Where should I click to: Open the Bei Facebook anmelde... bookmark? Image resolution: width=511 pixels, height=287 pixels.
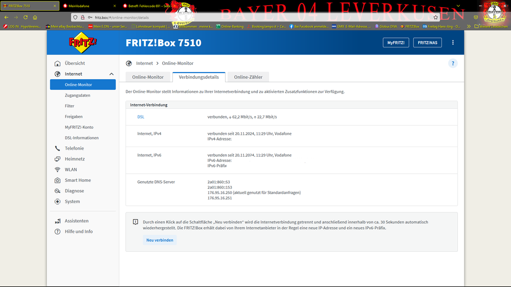pos(309,27)
